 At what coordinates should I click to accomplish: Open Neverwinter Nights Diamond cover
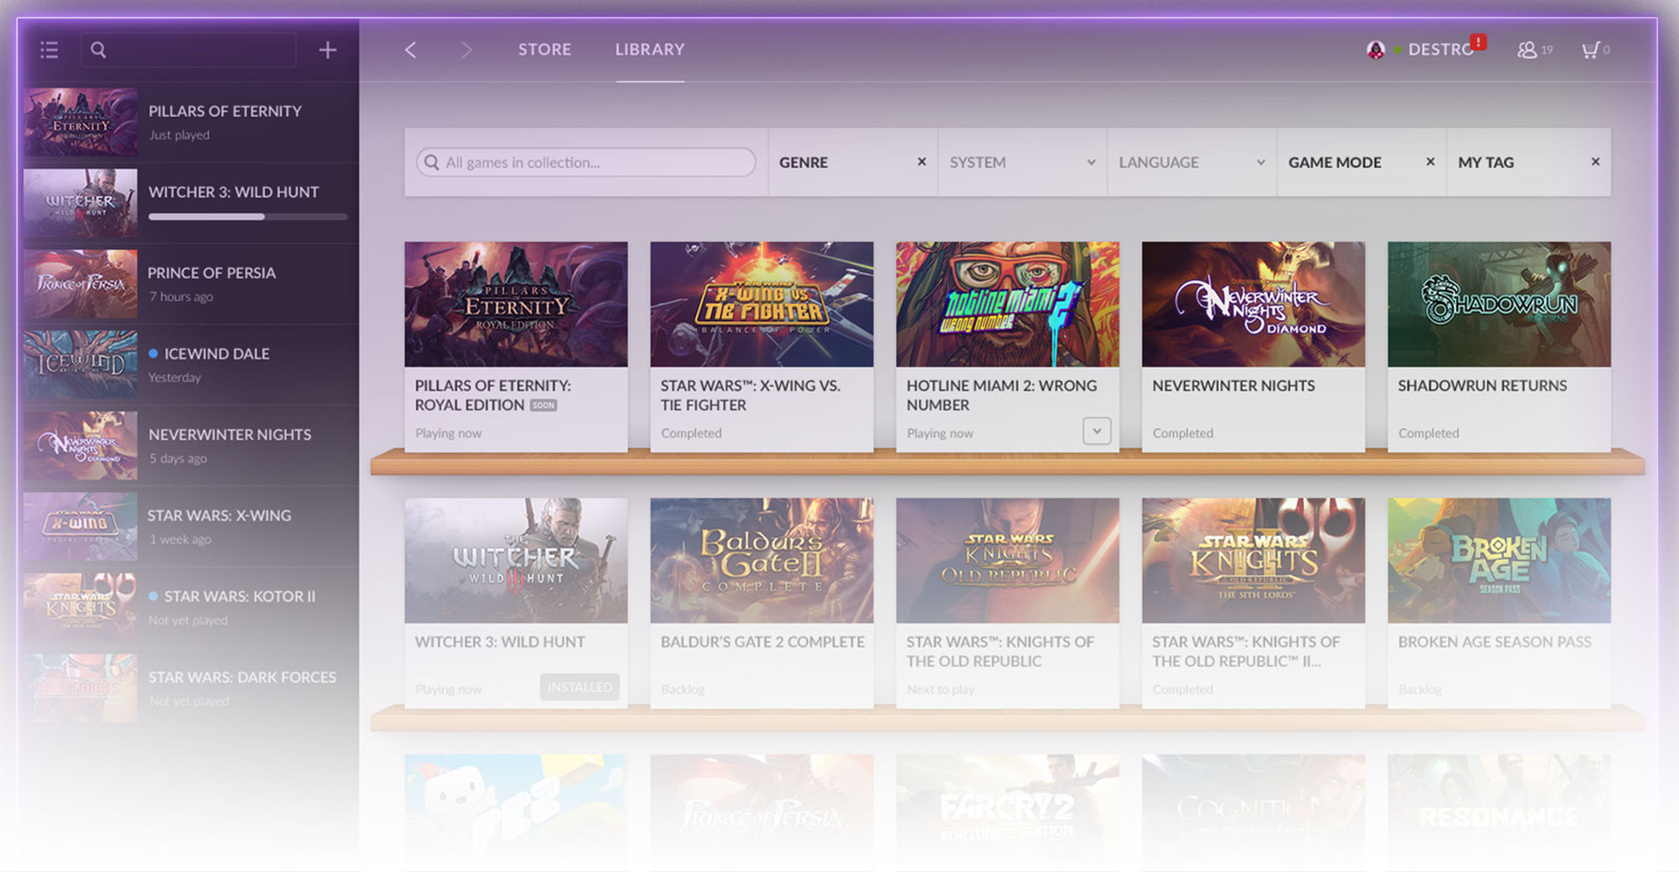point(1253,304)
